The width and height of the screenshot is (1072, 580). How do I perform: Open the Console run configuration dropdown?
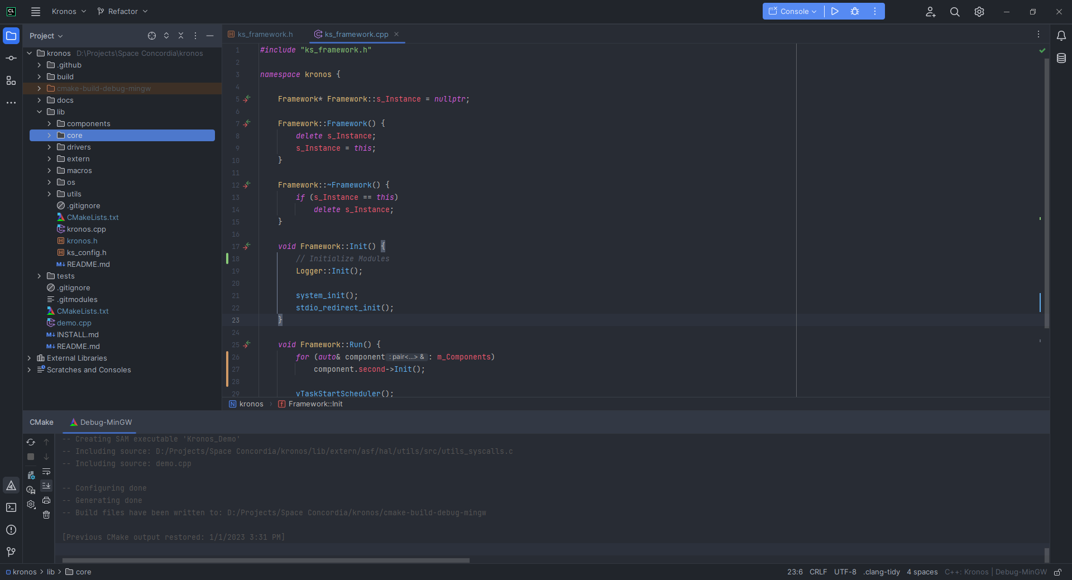pyautogui.click(x=793, y=11)
